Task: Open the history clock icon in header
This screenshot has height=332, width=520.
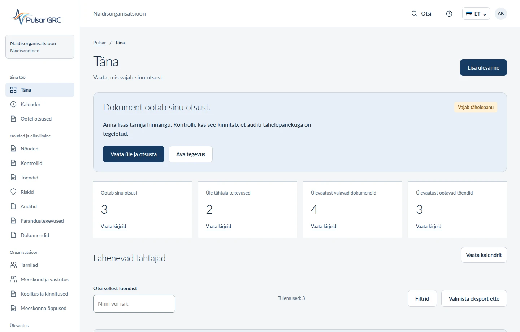Action: click(x=449, y=14)
